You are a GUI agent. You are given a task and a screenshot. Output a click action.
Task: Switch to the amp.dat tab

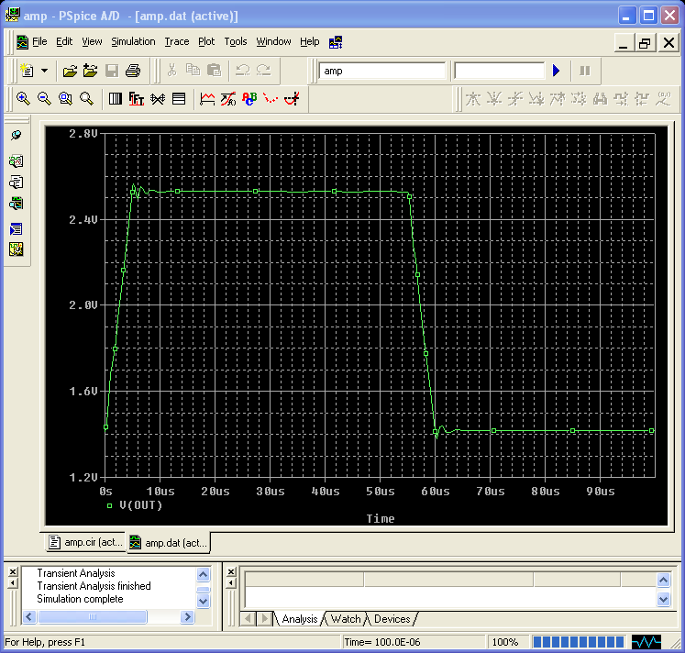click(x=168, y=543)
